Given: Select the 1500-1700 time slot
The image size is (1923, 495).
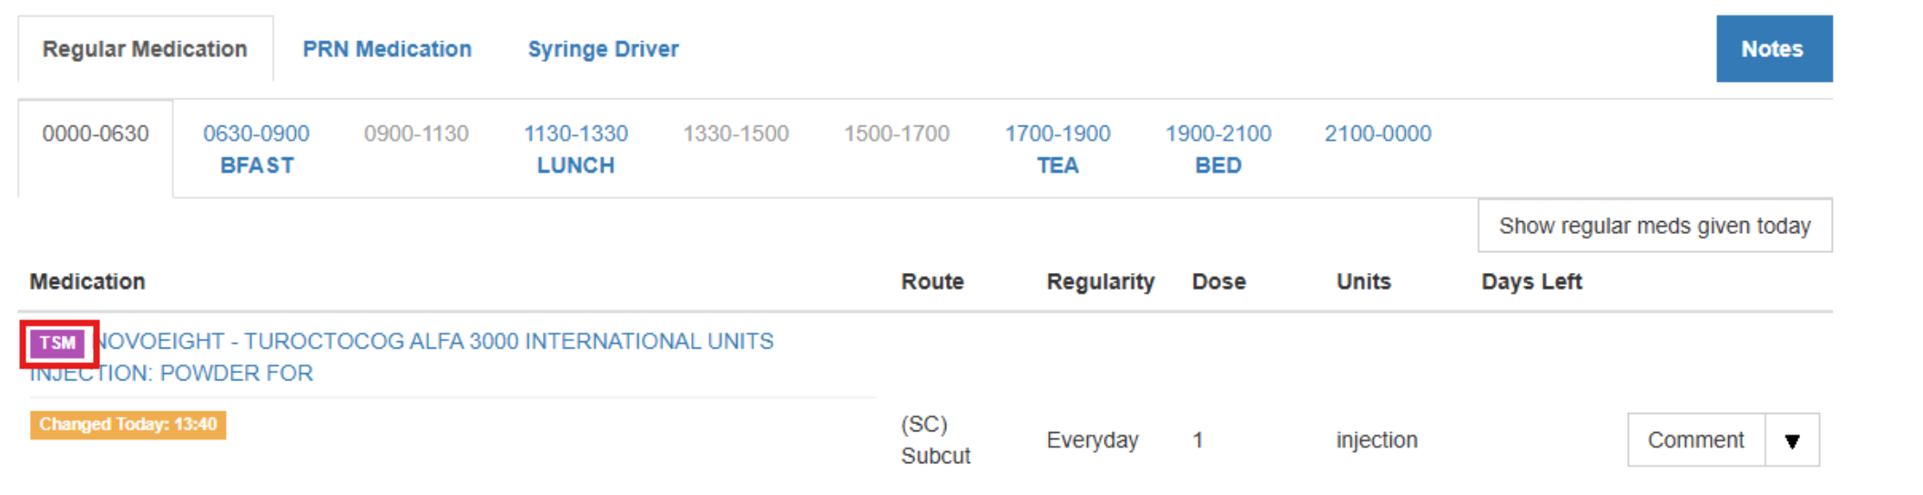Looking at the screenshot, I should point(896,134).
